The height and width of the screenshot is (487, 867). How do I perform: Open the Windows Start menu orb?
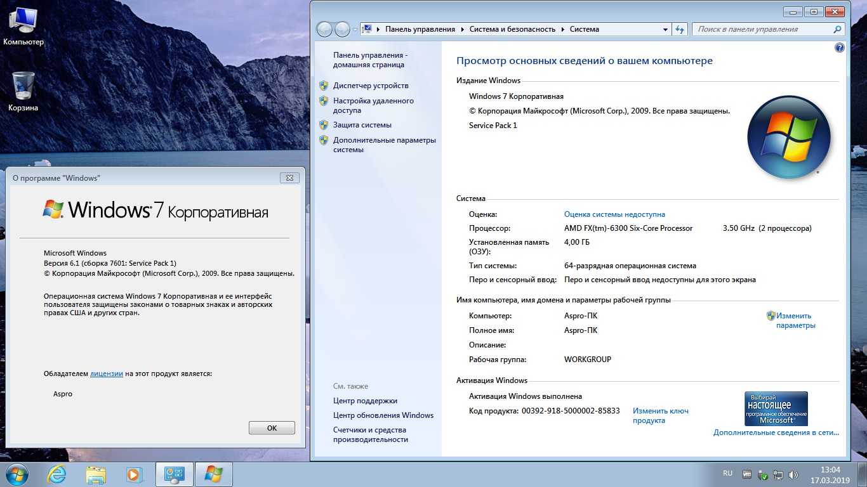[17, 474]
